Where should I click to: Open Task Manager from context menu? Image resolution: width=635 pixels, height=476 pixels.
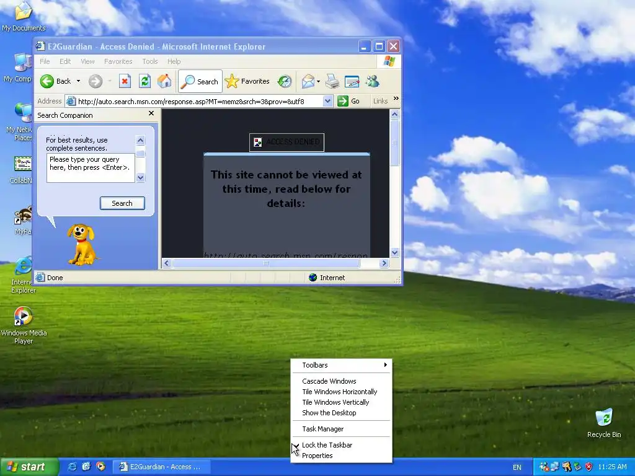click(x=342, y=429)
